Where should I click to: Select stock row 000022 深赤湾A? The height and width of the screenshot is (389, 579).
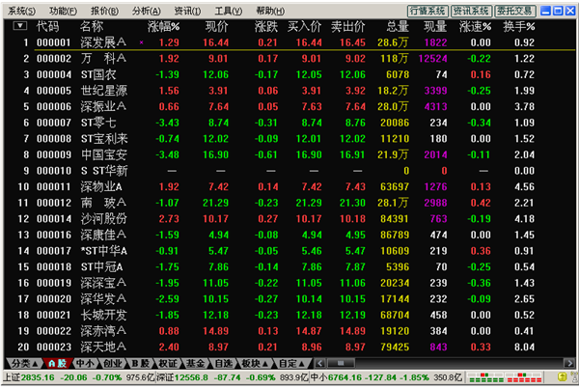[x=289, y=331]
